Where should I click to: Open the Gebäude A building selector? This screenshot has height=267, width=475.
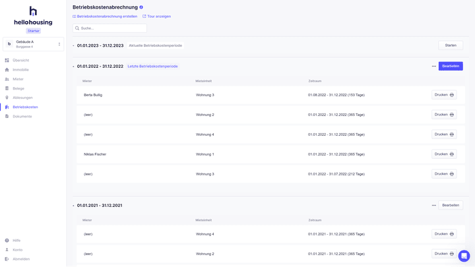pyautogui.click(x=33, y=44)
